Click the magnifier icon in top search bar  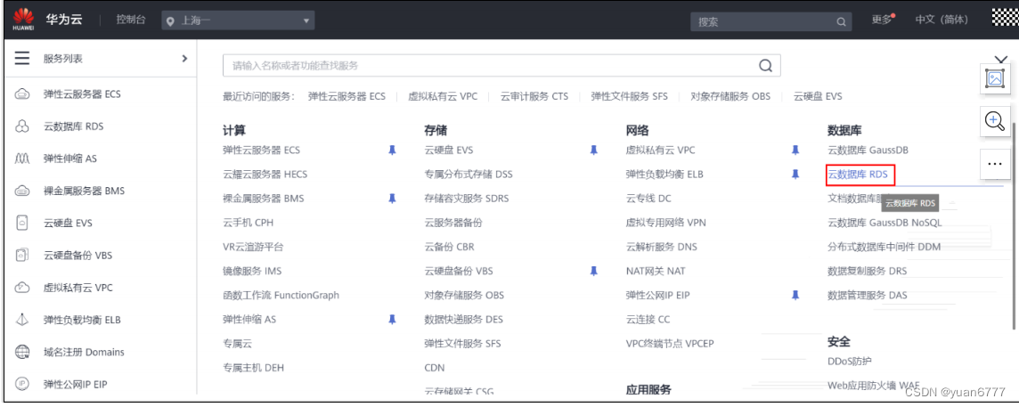click(841, 21)
